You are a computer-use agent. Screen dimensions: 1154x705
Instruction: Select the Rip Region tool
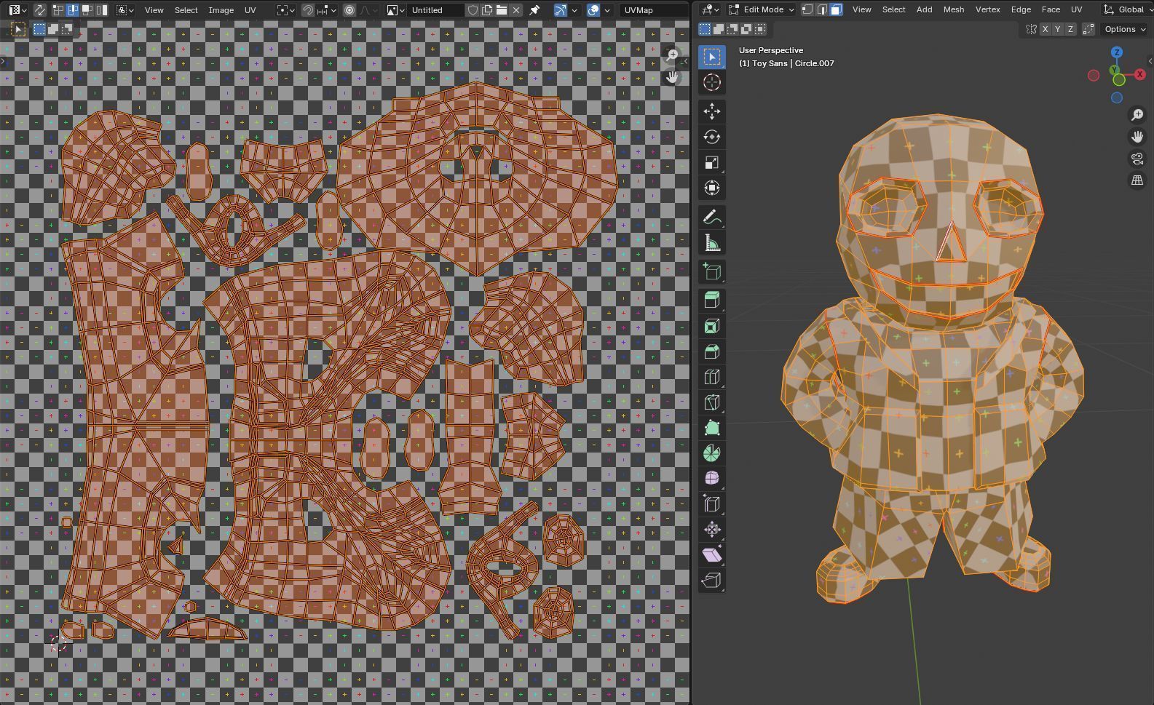pyautogui.click(x=711, y=580)
